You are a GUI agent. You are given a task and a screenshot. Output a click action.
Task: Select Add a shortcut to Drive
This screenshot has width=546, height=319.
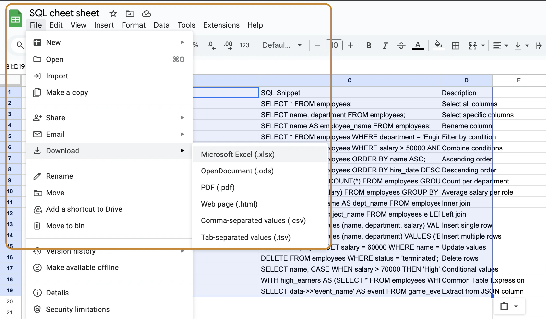(109, 209)
